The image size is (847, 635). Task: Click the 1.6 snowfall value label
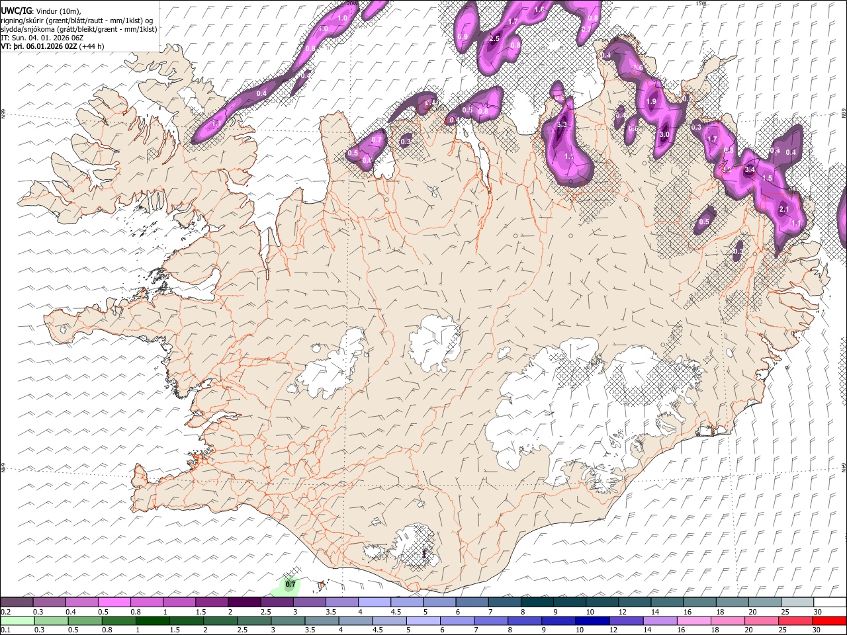(539, 9)
